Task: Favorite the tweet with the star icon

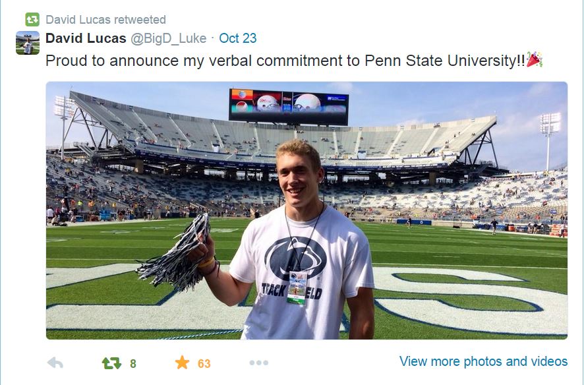Action: [182, 363]
